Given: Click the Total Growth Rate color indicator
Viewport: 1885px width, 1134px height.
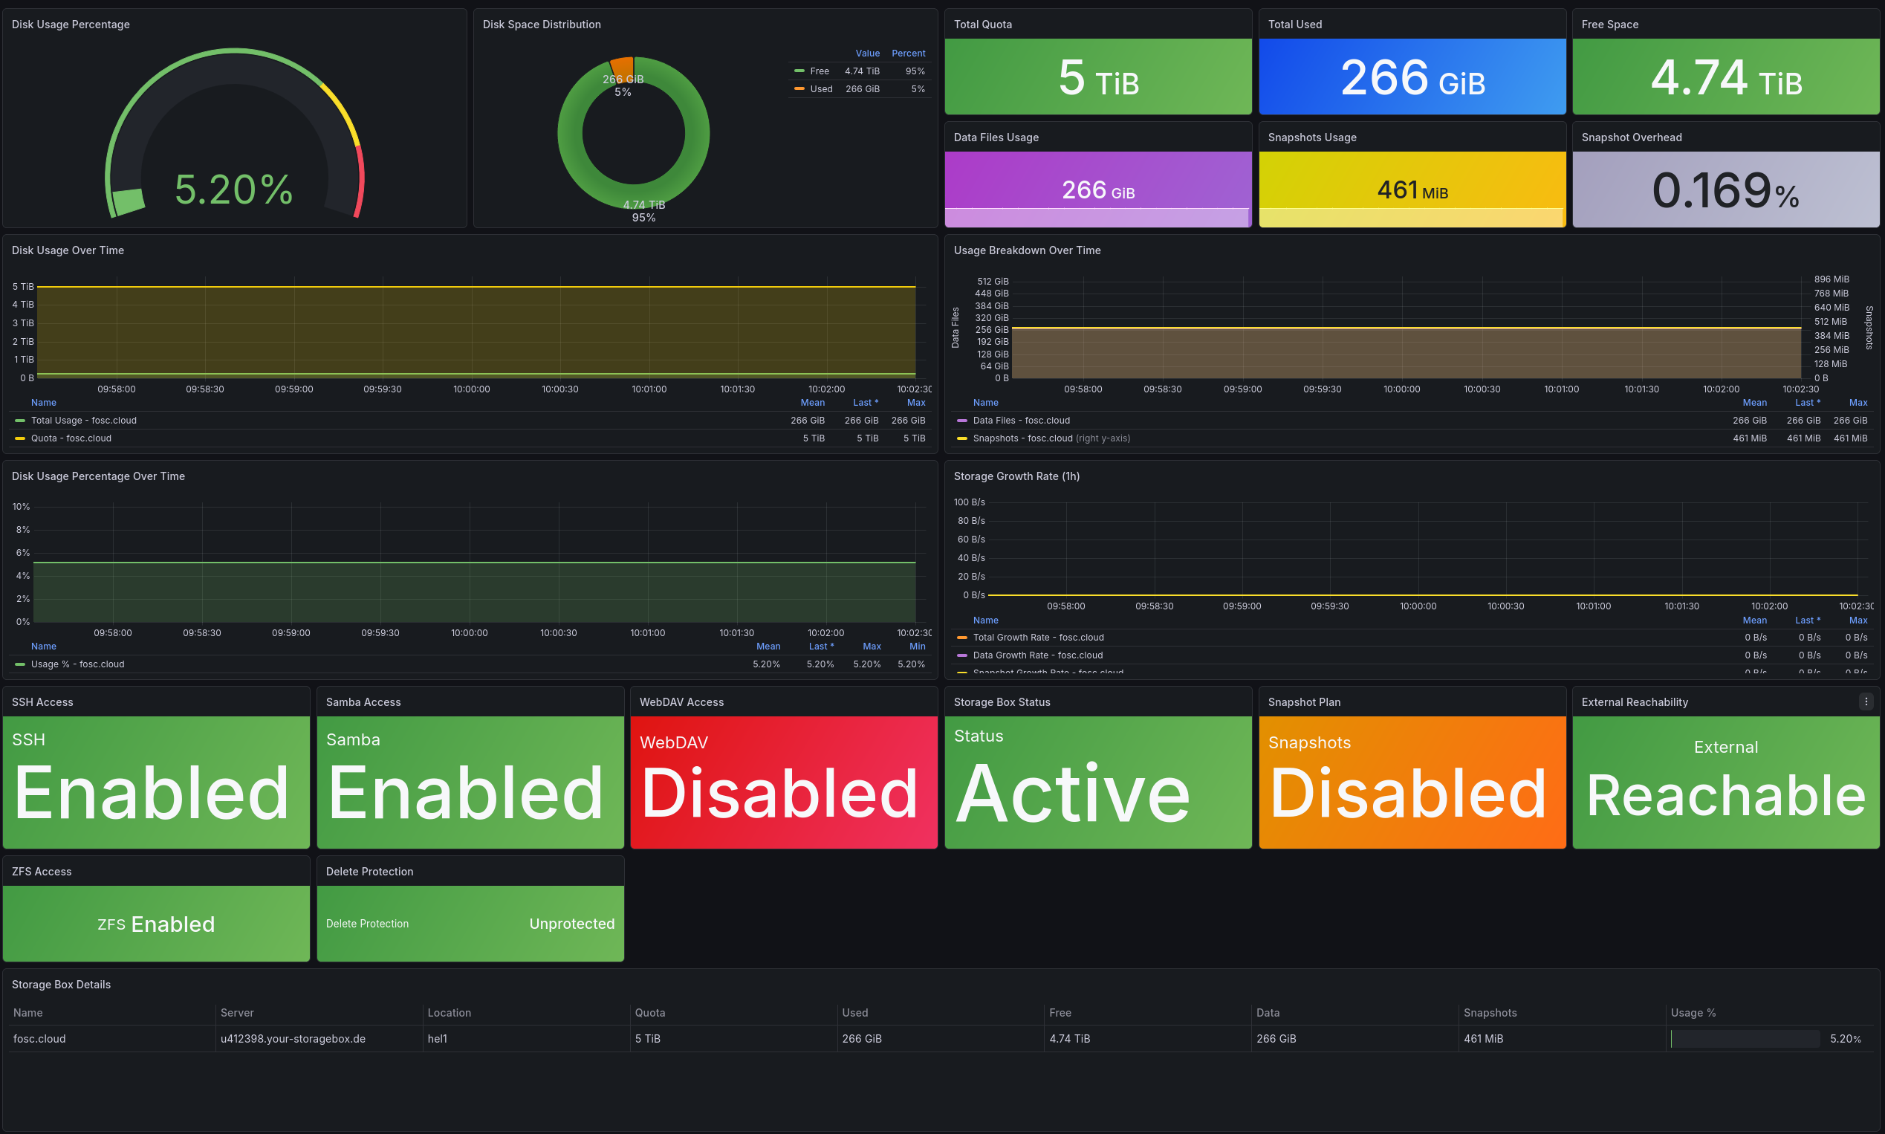Looking at the screenshot, I should click(961, 637).
